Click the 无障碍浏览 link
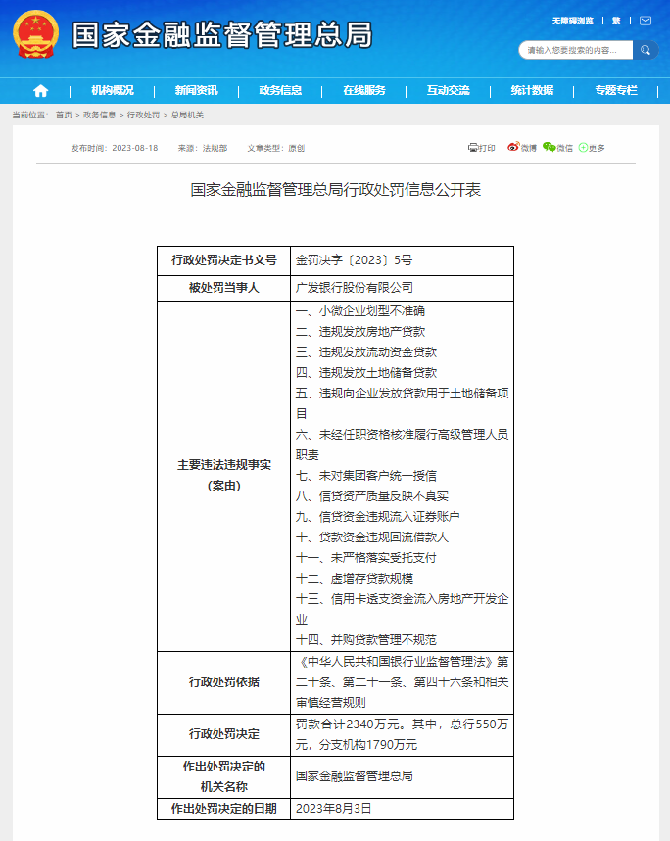670x841 pixels. (x=573, y=21)
